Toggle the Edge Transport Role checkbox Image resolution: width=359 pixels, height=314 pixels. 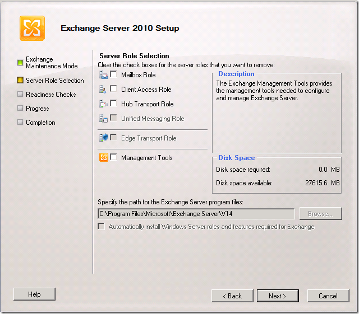113,137
